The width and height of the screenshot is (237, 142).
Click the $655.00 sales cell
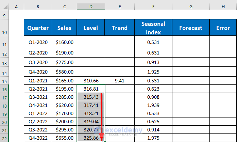point(64,138)
